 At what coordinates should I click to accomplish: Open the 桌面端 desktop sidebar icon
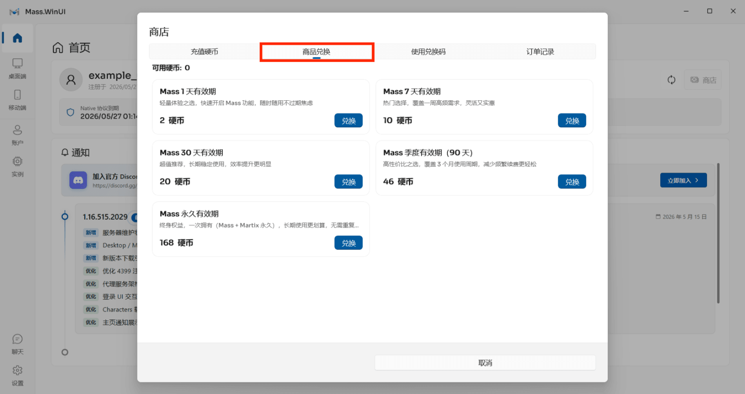pos(17,69)
